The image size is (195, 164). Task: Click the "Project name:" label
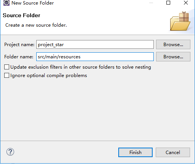click(x=19, y=45)
